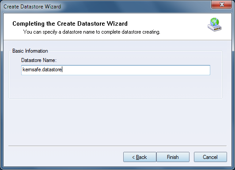
Task: Go back to the previous wizard step
Action: 140,157
